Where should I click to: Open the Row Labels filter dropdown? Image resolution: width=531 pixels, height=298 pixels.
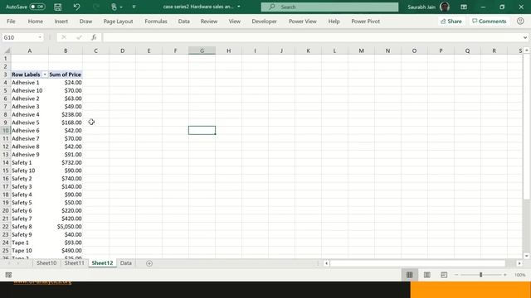(44, 74)
